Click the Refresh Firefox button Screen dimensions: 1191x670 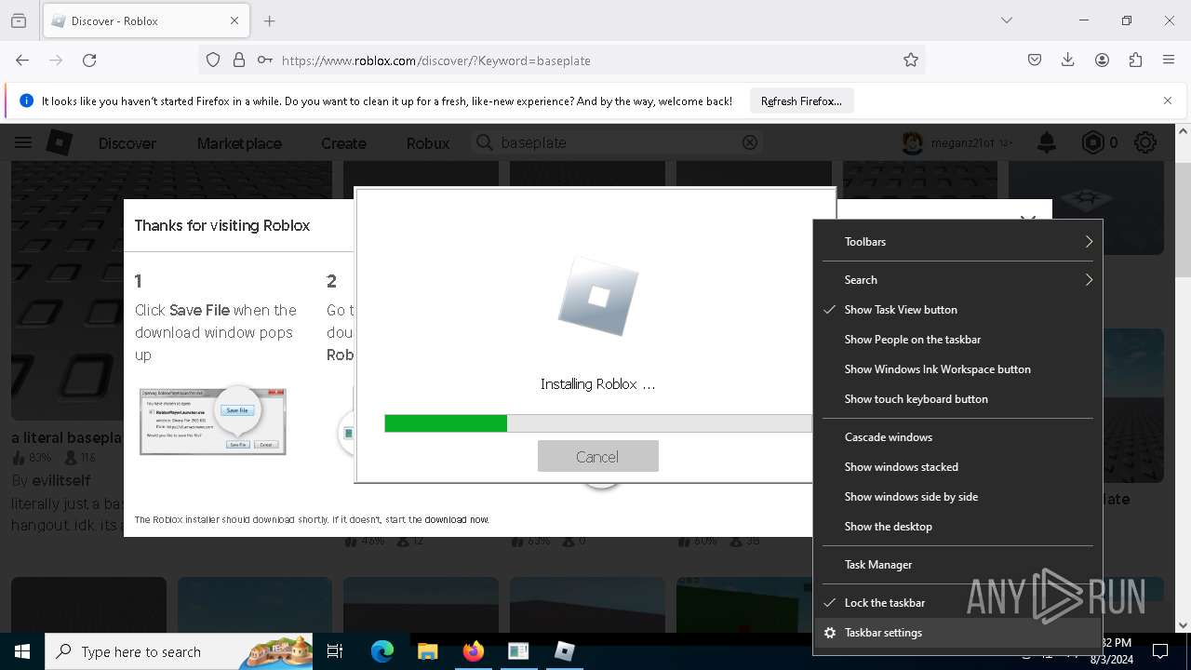tap(801, 100)
